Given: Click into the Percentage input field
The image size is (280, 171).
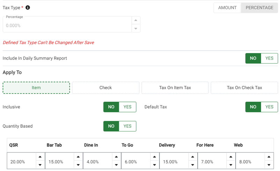Looking at the screenshot, I should coord(66,25).
